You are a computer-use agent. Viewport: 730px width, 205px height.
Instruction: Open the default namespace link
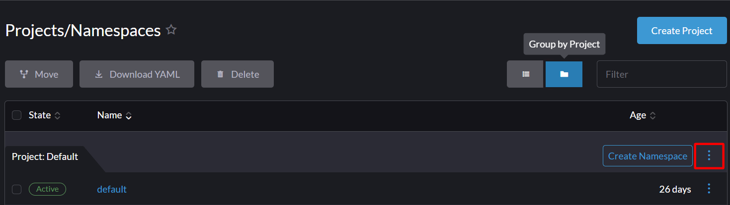(x=112, y=189)
